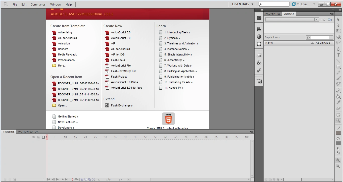Open the Edit menu
This screenshot has height=182, width=343.
click(x=24, y=4)
